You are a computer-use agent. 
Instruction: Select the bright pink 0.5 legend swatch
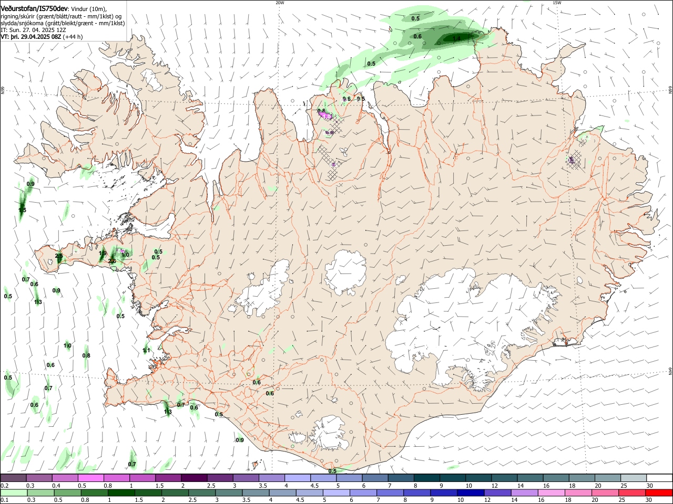click(90, 478)
